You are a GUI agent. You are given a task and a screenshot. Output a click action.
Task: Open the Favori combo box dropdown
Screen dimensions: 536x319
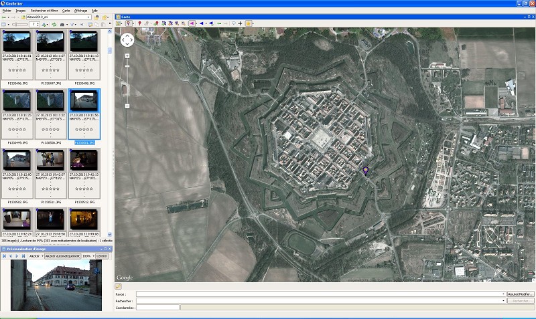[x=503, y=294]
